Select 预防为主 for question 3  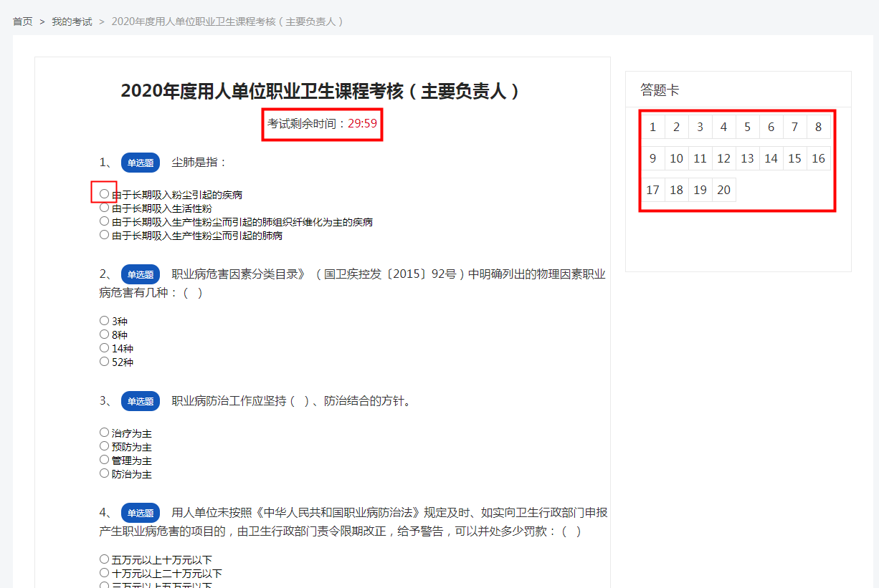click(105, 446)
